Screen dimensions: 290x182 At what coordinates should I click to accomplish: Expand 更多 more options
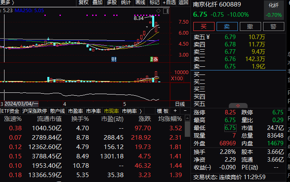click(7, 2)
